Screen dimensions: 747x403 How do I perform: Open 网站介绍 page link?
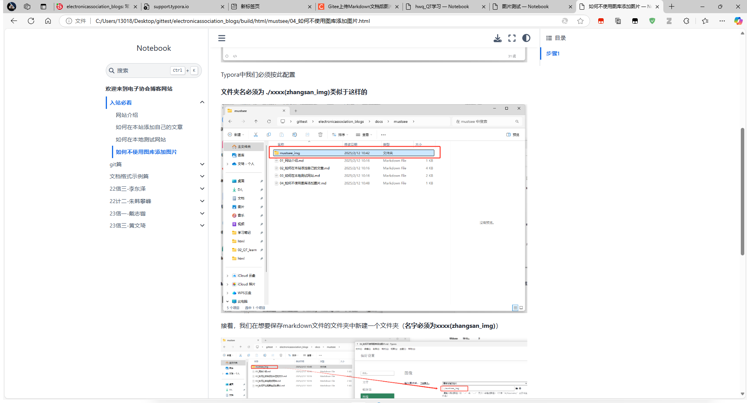pyautogui.click(x=127, y=115)
